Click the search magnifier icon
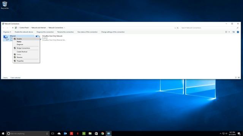Viewport: 243px width, 136px height. 237,28
